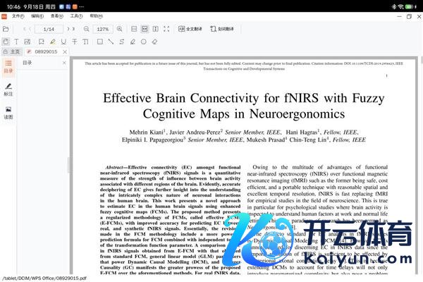Choose the strikethrough text tool
Viewport: 423px width, 282px height.
[x=75, y=41]
